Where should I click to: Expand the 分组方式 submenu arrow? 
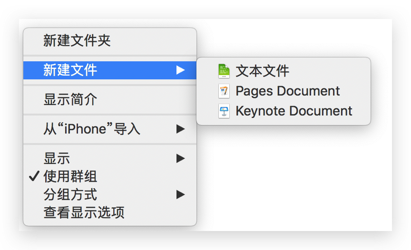(x=180, y=194)
